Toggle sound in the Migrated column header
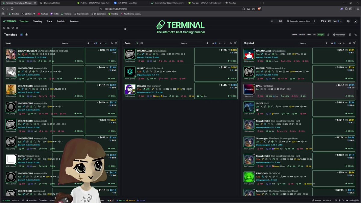Image resolution: width=361 pixels, height=203 pixels. point(350,43)
